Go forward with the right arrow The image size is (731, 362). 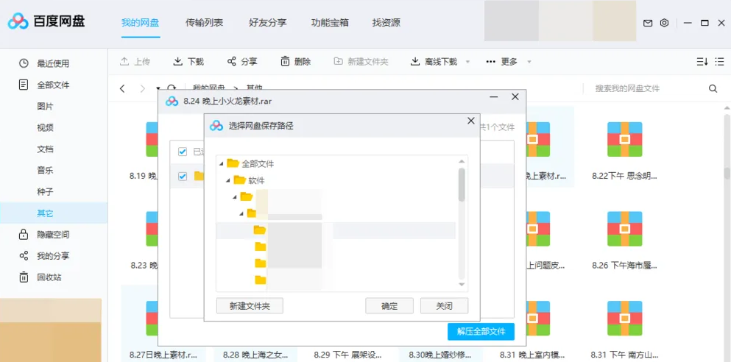143,88
